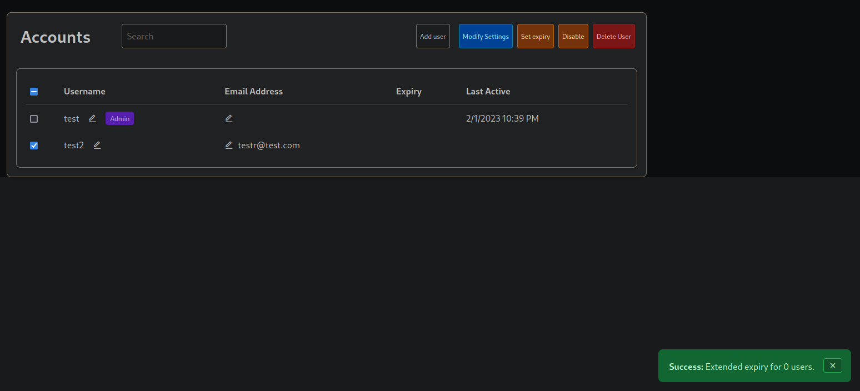The height and width of the screenshot is (391, 860).
Task: Click the Add user button
Action: pos(433,36)
